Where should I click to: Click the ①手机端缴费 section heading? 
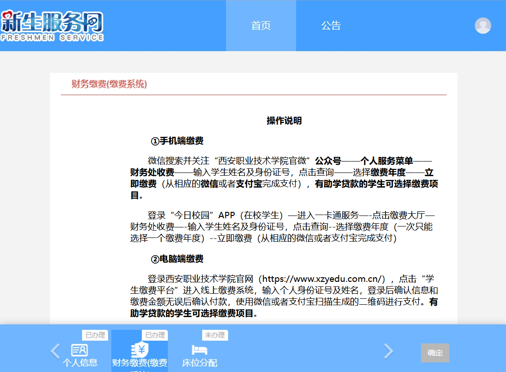[x=177, y=141]
